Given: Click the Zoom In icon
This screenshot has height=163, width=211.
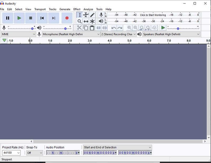Looking at the screenshot, I should tap(129, 28).
